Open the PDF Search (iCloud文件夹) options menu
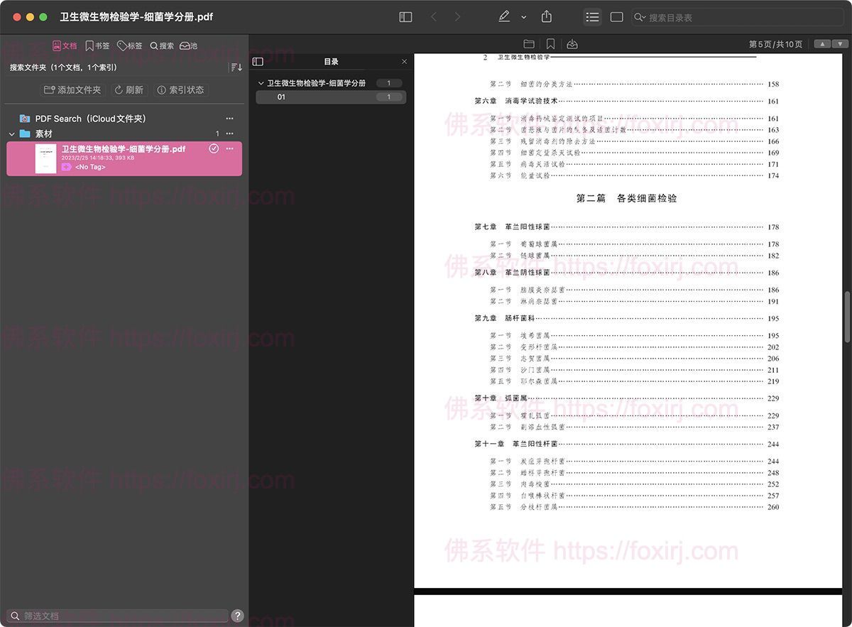This screenshot has height=627, width=852. [229, 119]
